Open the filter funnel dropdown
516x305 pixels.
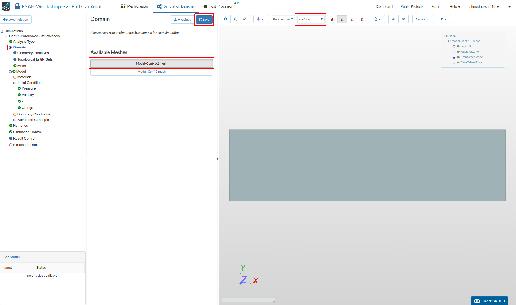click(x=444, y=19)
